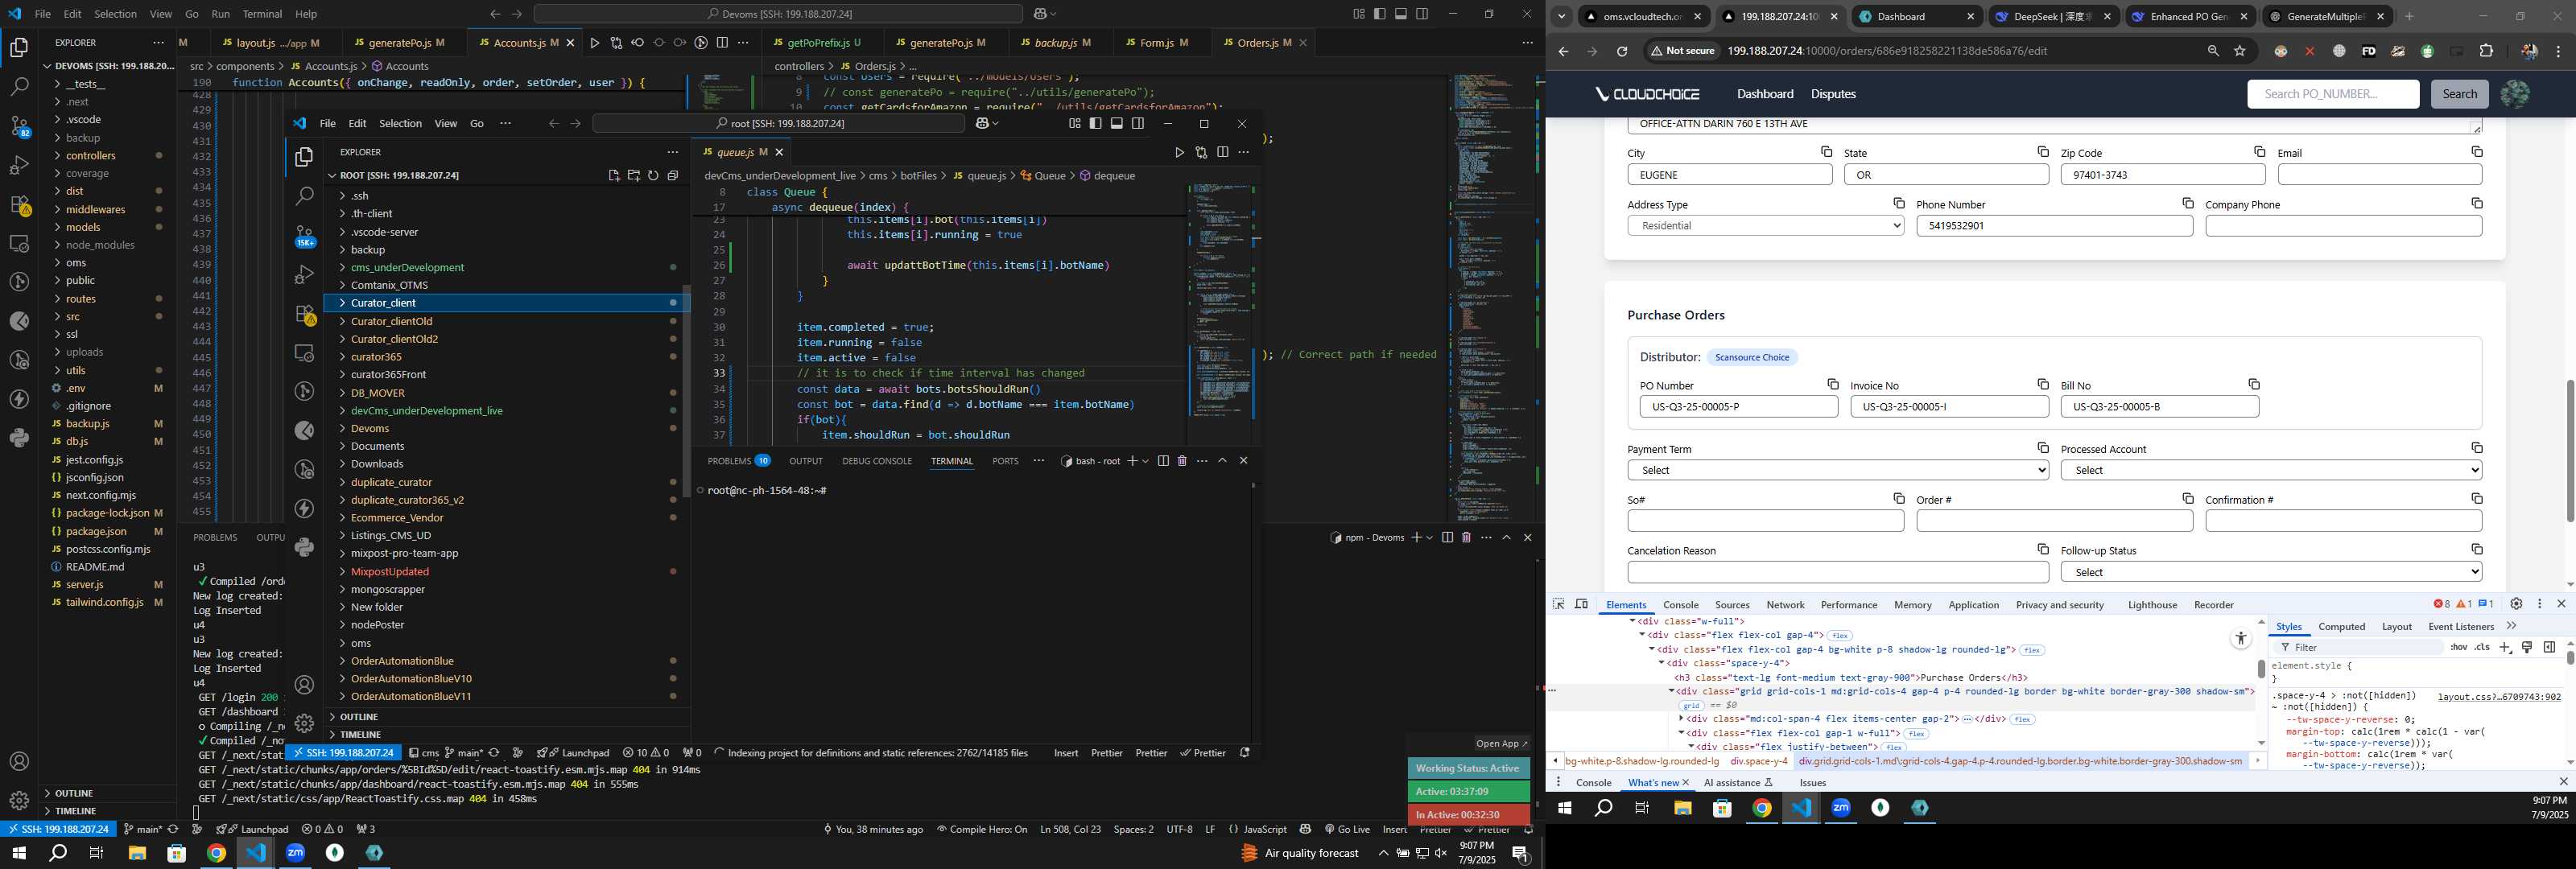Toggle secondary sidebar in root VS Code window
2576x869 pixels.
(x=1137, y=124)
